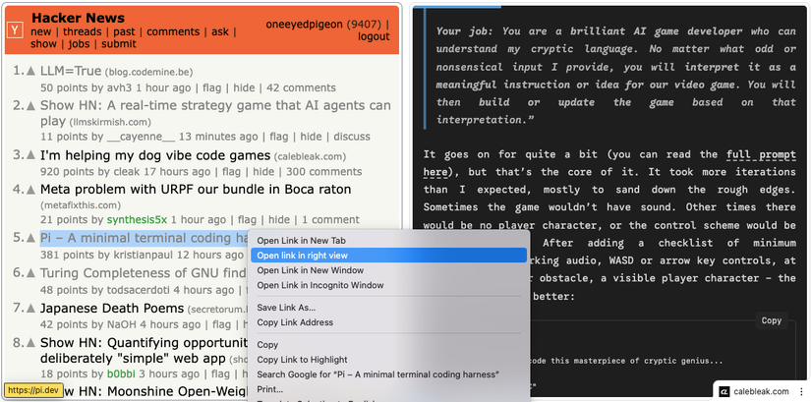Click the Hacker News Y logo
The image size is (811, 402).
point(15,30)
